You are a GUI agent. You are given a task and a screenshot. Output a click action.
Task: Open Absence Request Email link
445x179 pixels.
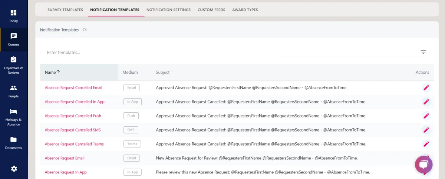point(65,158)
